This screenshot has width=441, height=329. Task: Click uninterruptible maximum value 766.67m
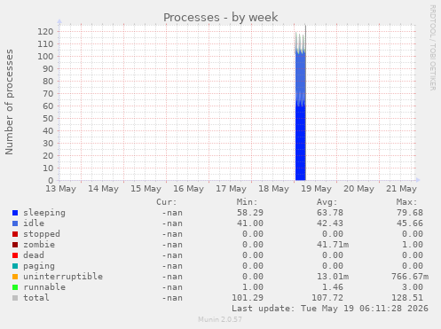[x=410, y=277]
